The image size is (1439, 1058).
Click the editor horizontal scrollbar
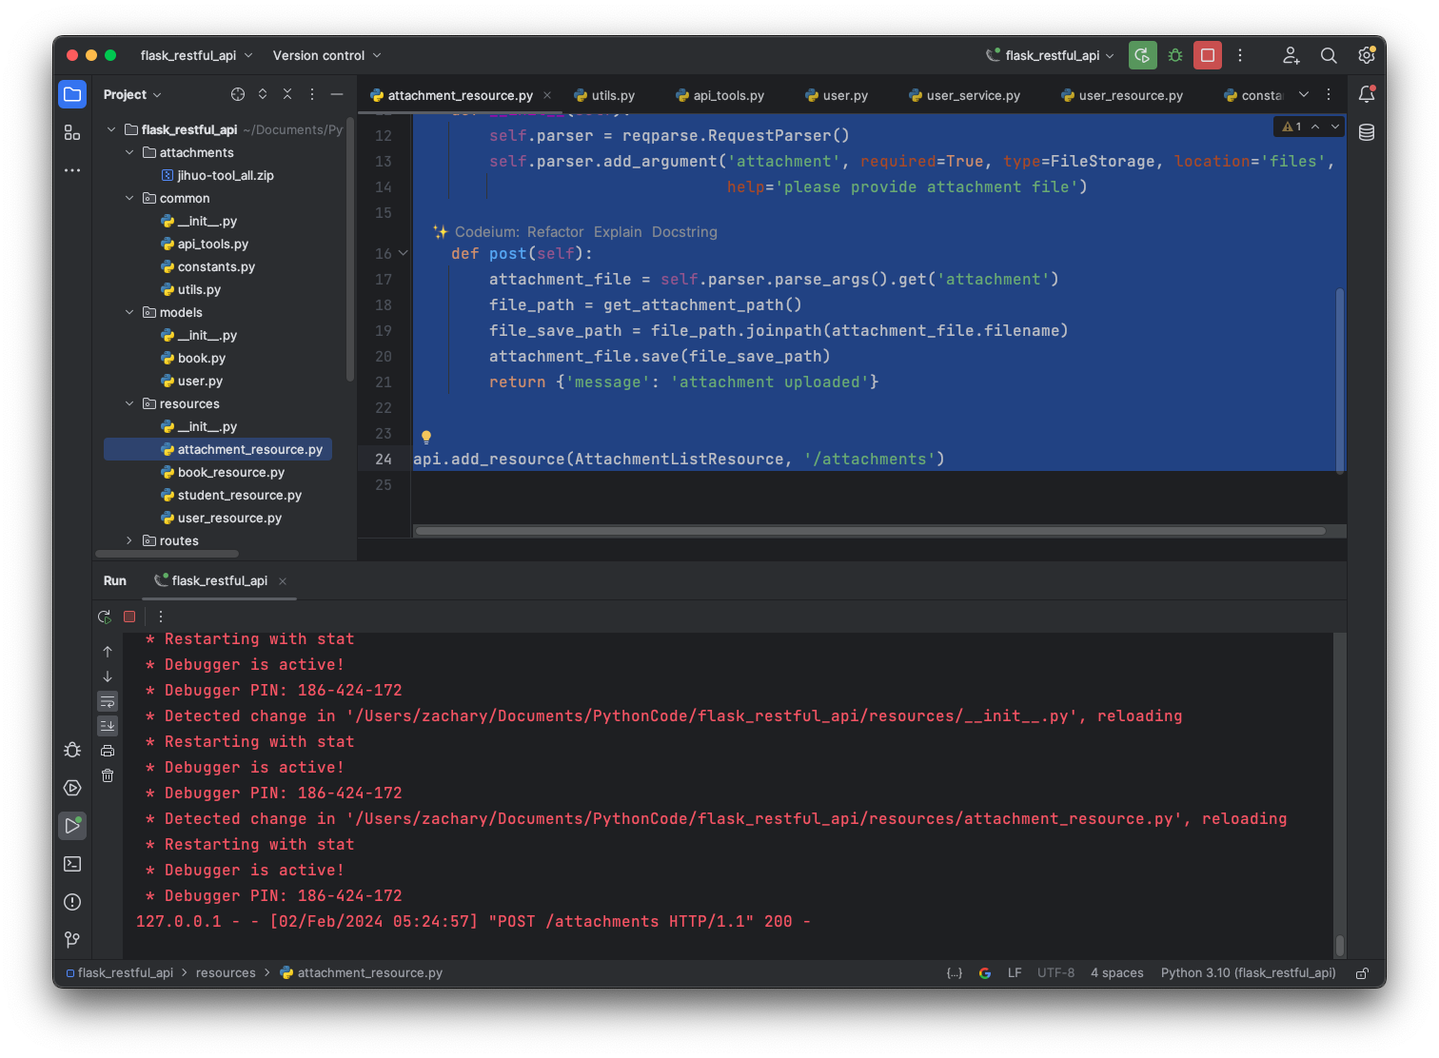click(x=870, y=531)
